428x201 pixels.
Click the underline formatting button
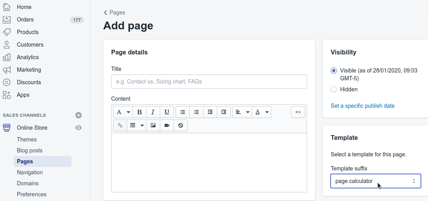tap(166, 112)
